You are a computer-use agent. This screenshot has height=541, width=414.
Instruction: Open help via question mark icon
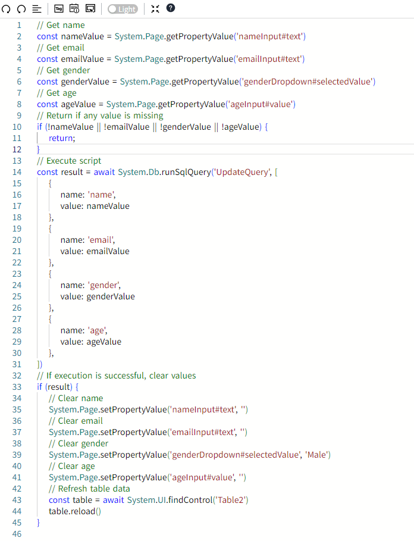point(171,8)
